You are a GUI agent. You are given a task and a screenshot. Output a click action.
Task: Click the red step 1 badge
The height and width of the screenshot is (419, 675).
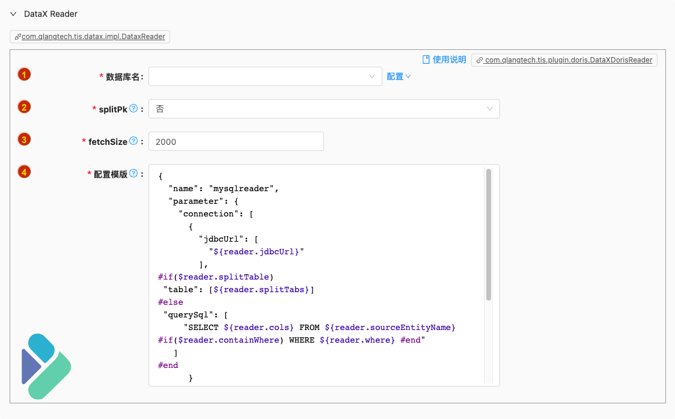[x=24, y=75]
